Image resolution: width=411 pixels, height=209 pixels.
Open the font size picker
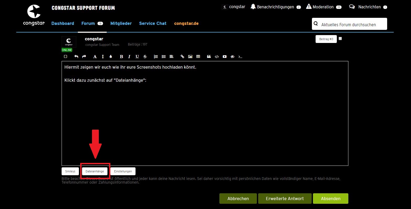click(x=103, y=57)
